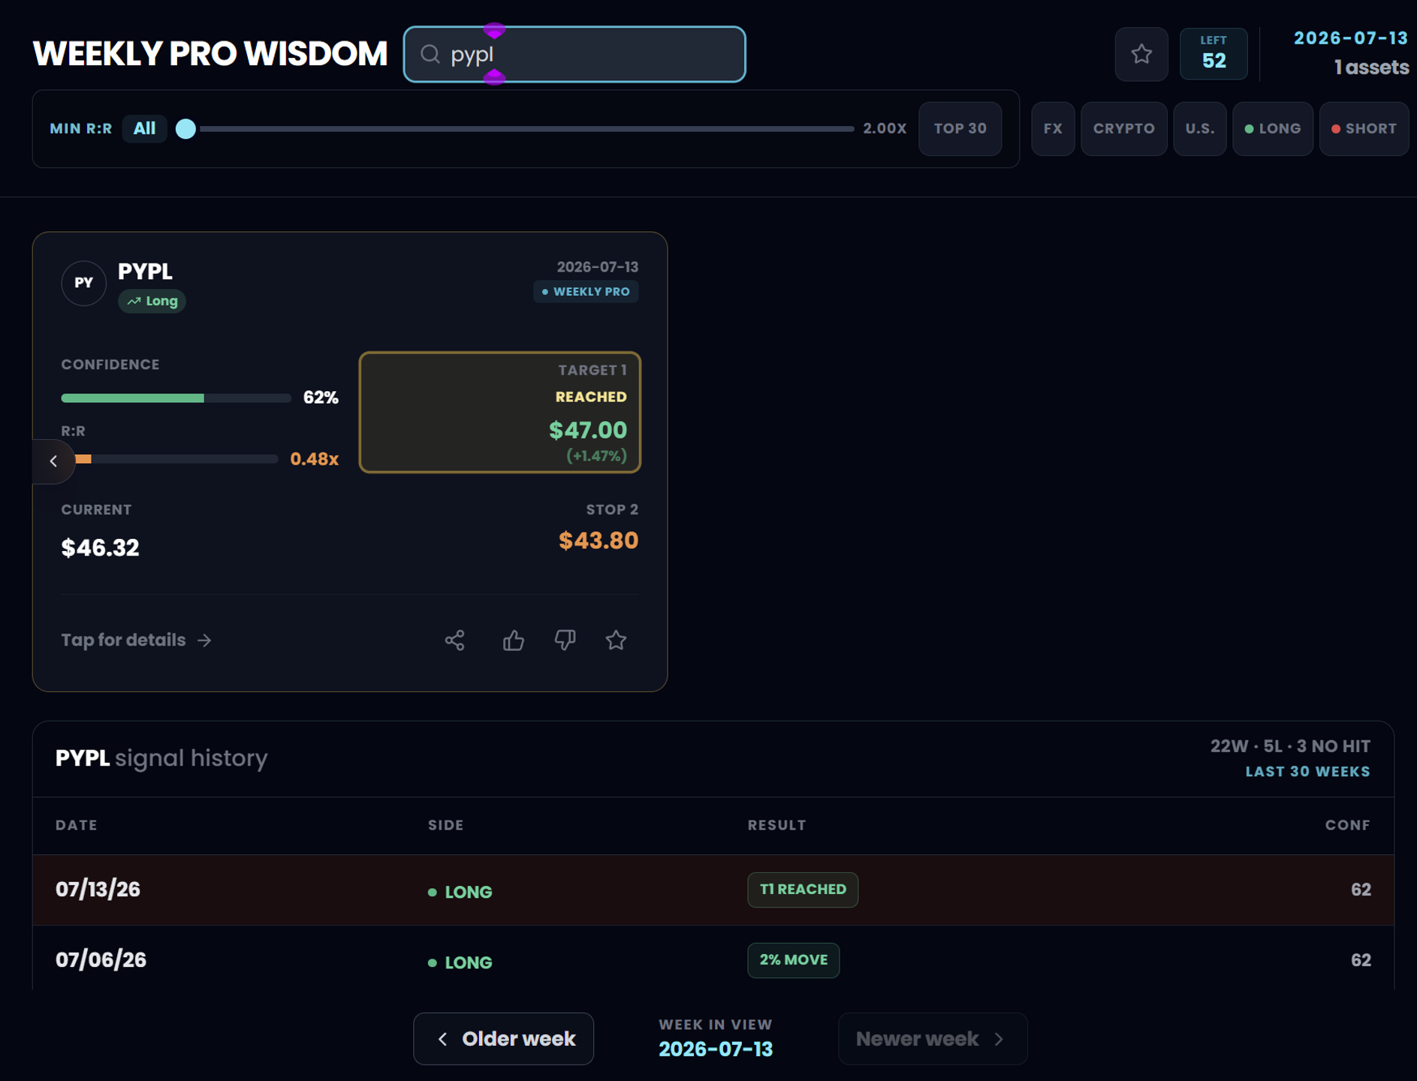Screen dimensions: 1417x1081
Task: Give thumbs down to PYPL signal
Action: click(x=565, y=640)
